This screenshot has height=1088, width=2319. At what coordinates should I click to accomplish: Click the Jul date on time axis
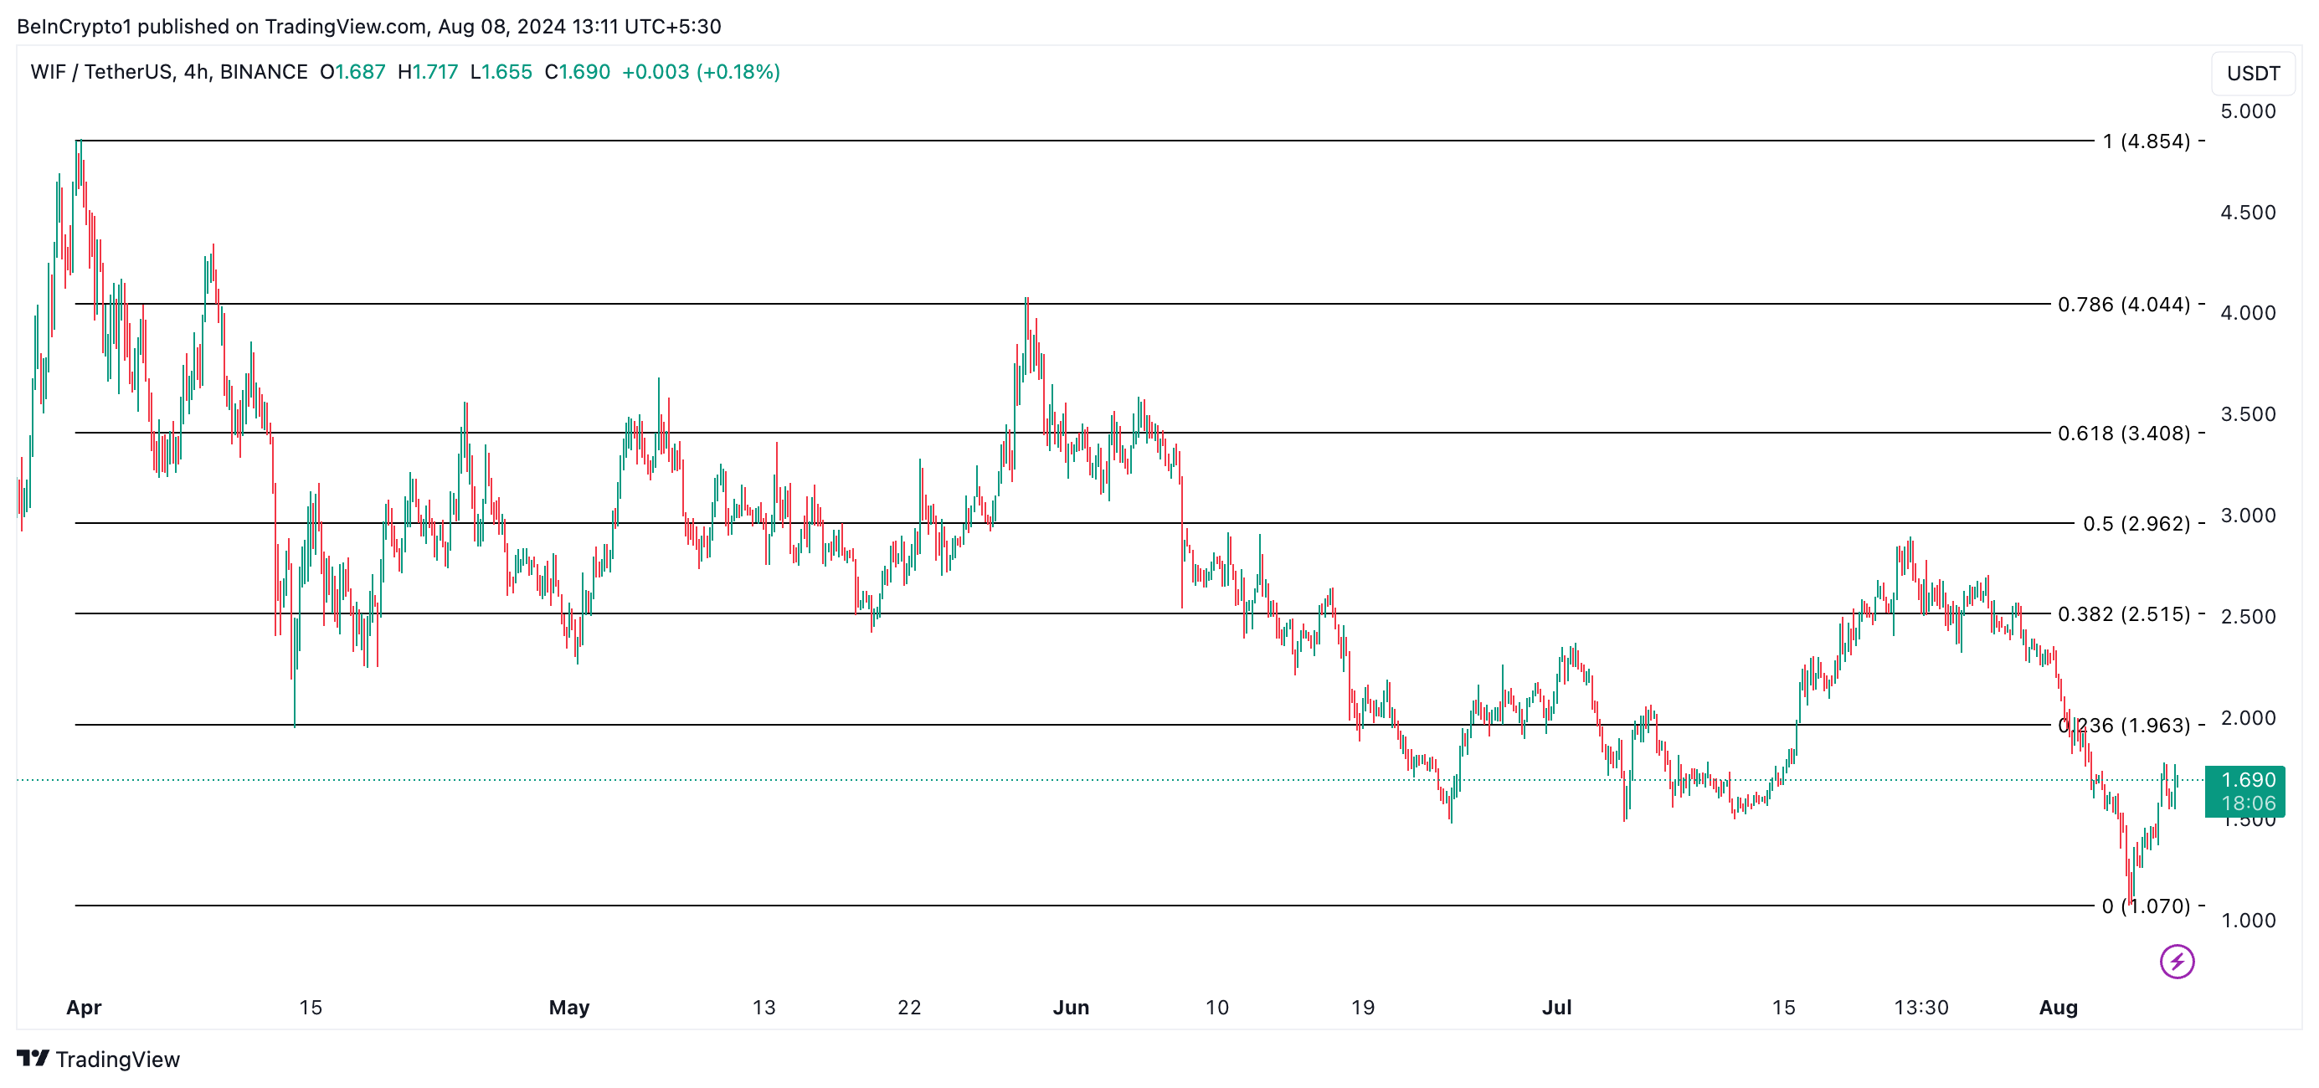[1556, 1007]
